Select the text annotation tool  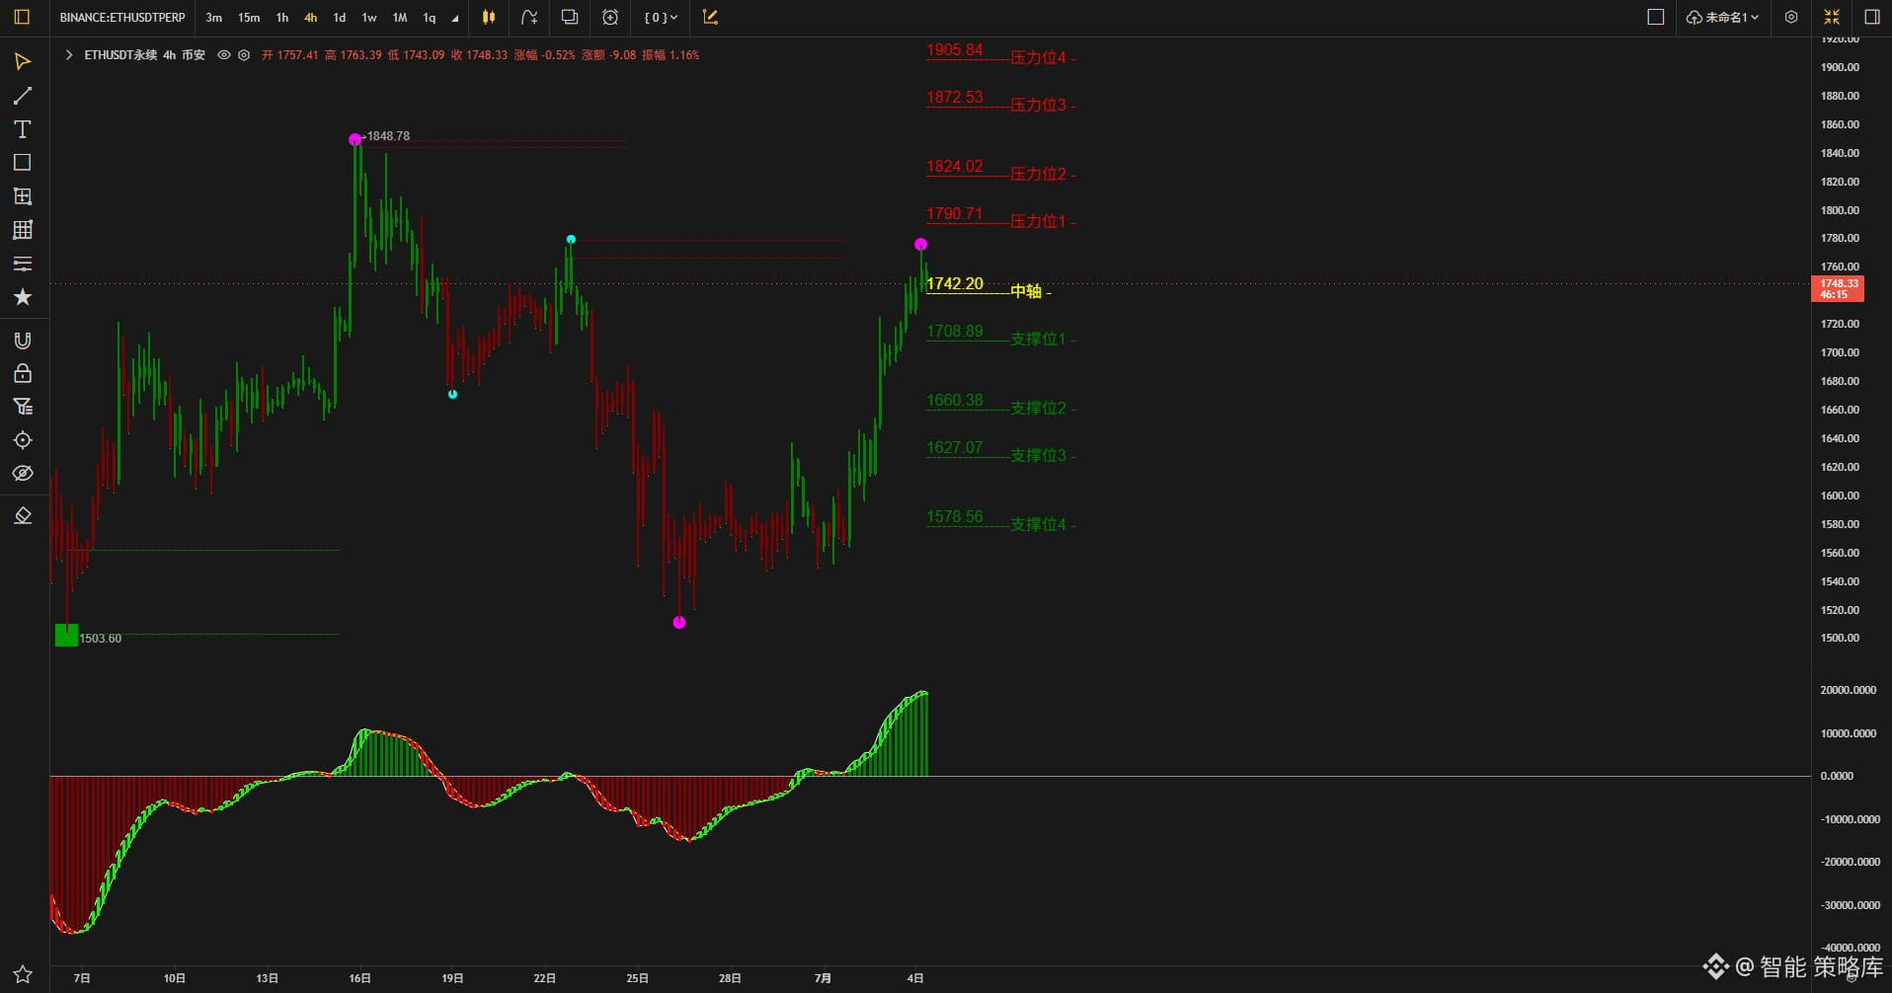[23, 129]
